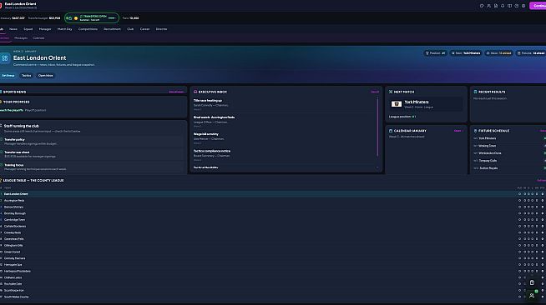Select the Crawley Reds league table row
The height and width of the screenshot is (305, 546).
[273, 232]
